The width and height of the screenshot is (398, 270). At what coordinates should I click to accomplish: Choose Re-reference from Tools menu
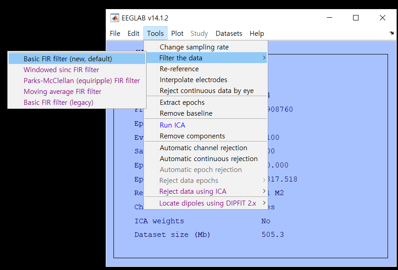pyautogui.click(x=206, y=69)
